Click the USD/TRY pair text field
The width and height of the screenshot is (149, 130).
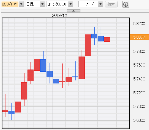[x=10, y=4]
